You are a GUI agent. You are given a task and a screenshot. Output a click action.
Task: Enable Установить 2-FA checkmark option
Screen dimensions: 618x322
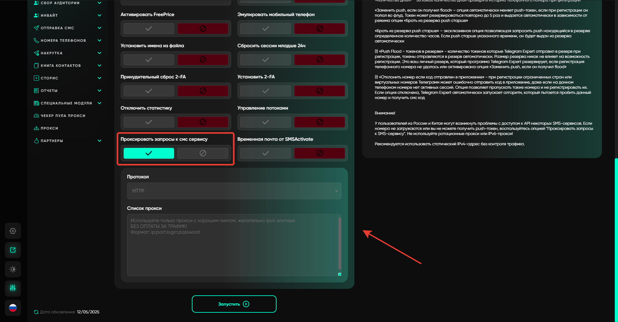266,91
